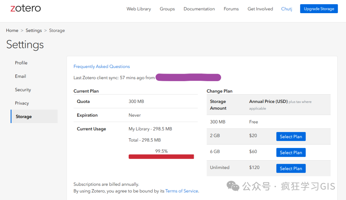Viewport: 346px width, 200px height.
Task: Click the Current Plan heading
Action: (86, 91)
